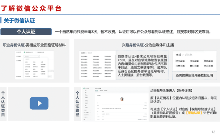Click the red title 了解微信公众平台
The image size is (220, 139).
click(x=31, y=8)
